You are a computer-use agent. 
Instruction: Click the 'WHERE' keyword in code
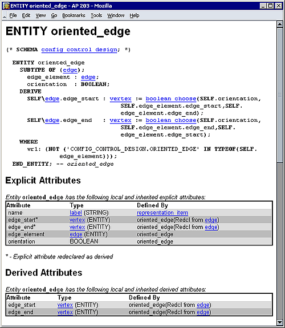(x=28, y=142)
